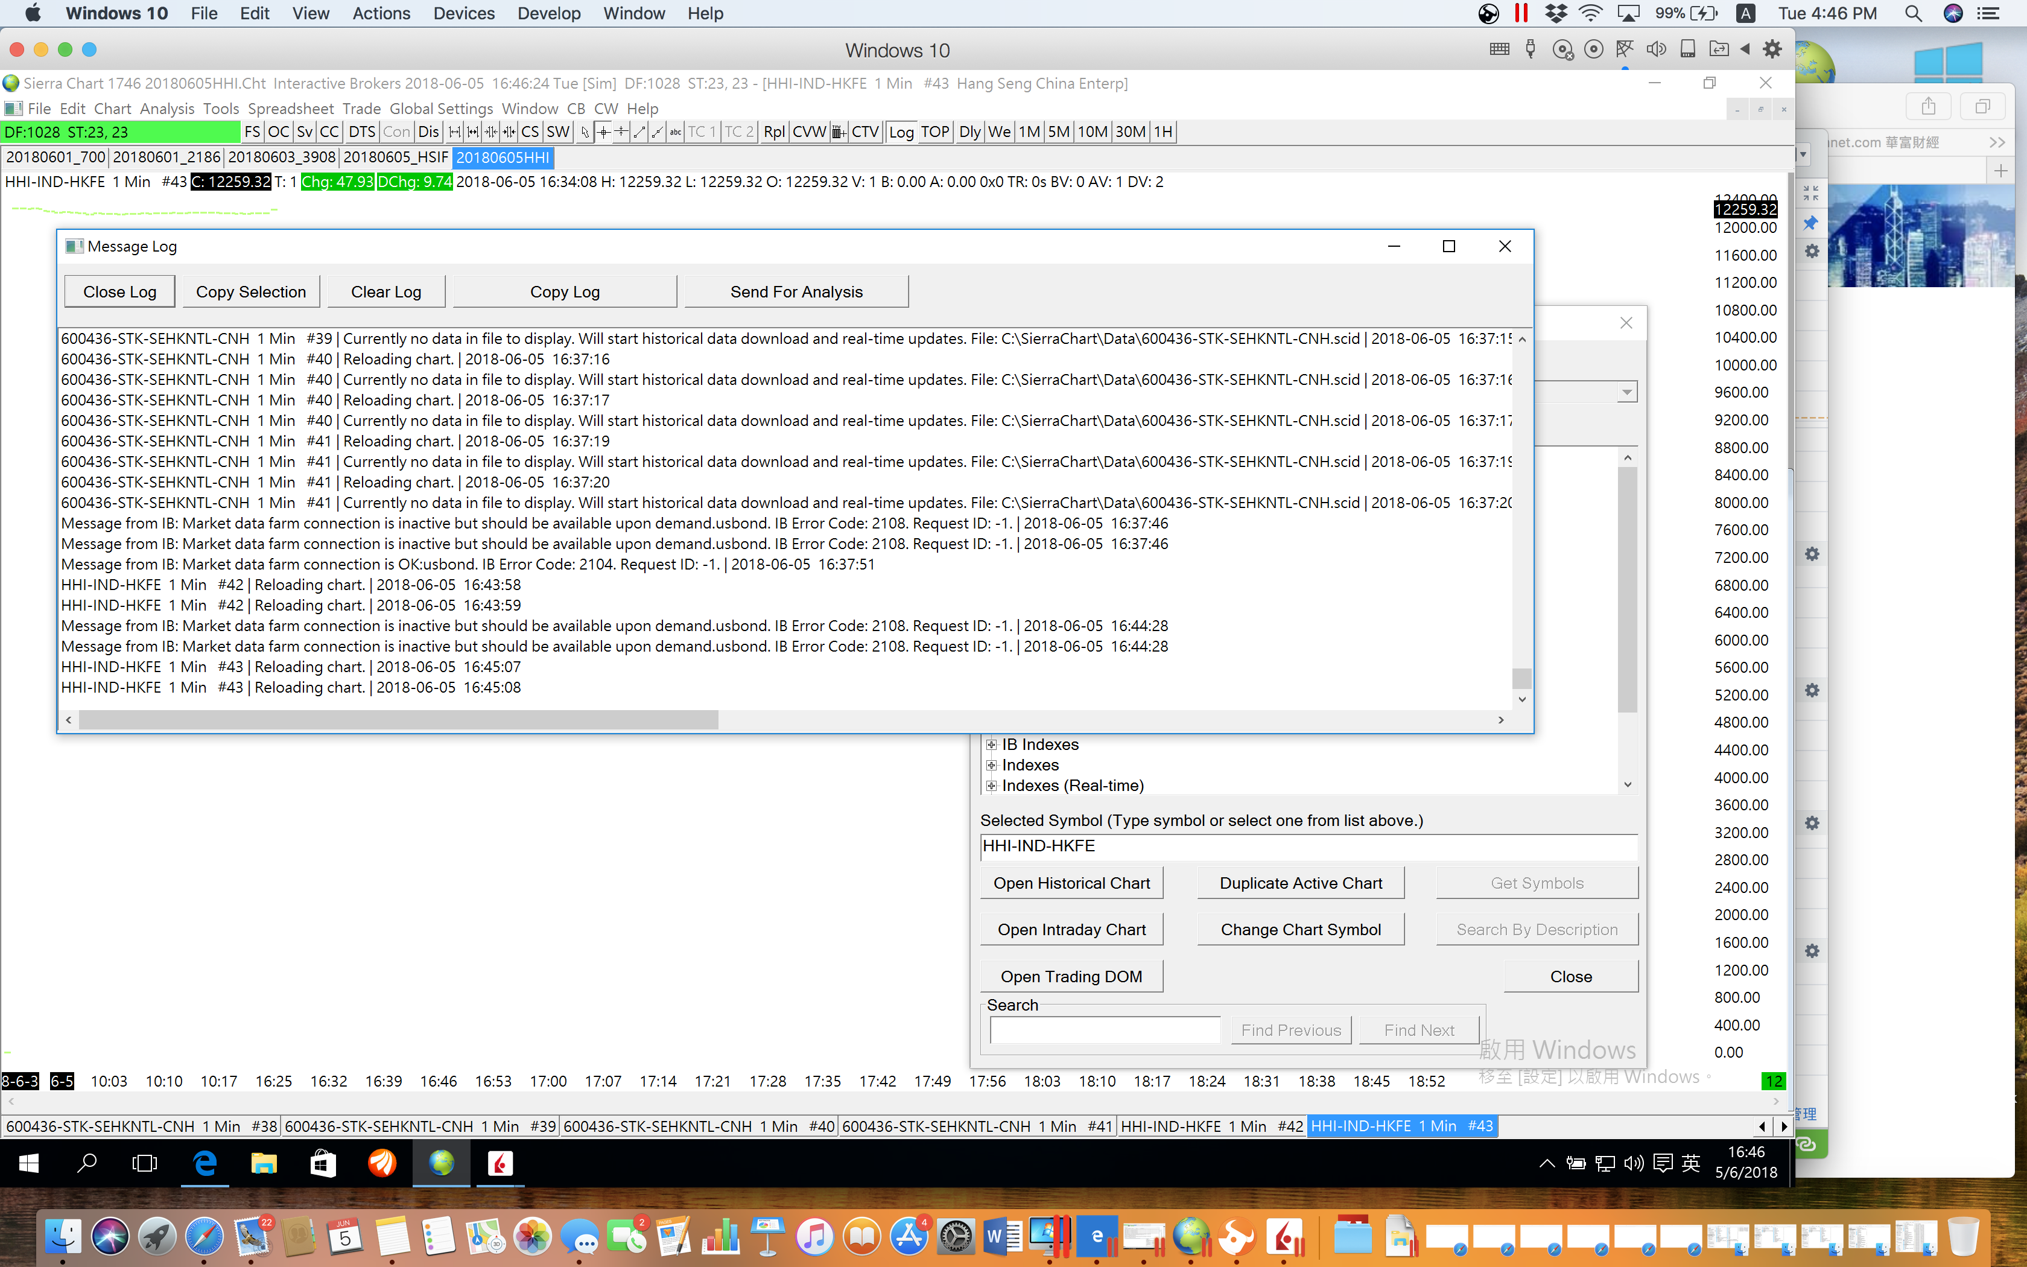Click the Clear Log button

386,291
